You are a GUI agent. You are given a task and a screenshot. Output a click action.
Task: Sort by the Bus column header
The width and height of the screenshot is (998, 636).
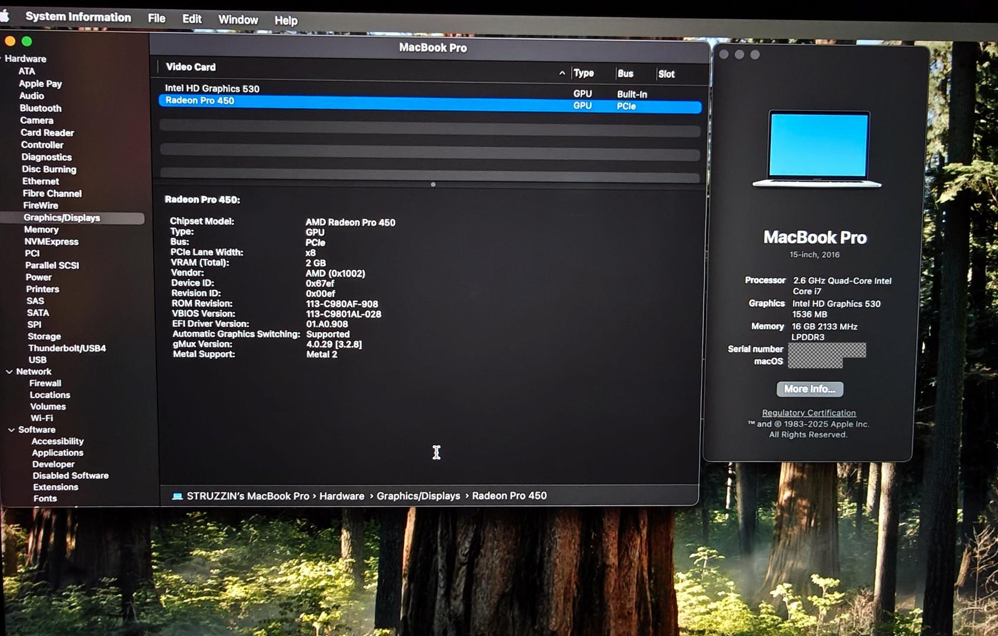coord(625,74)
